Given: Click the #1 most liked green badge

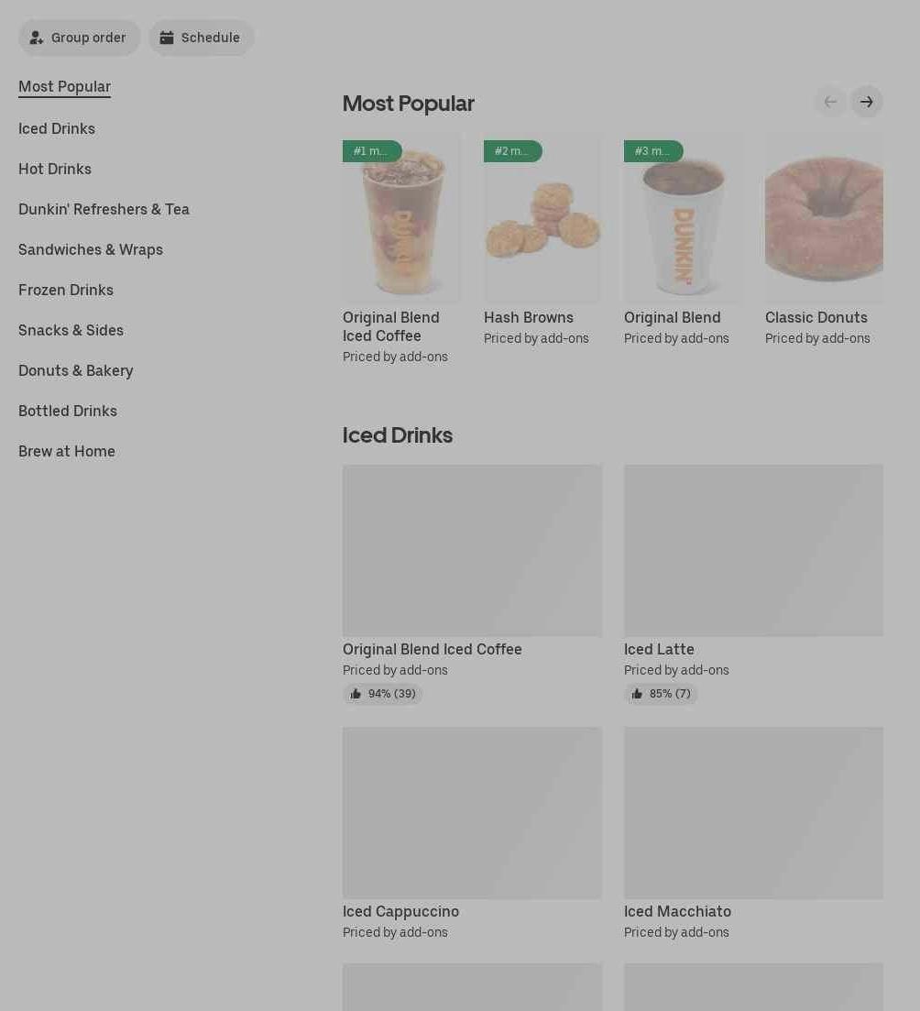Looking at the screenshot, I should pyautogui.click(x=372, y=151).
